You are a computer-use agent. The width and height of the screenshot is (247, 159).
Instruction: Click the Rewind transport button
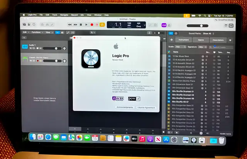pos(70,25)
